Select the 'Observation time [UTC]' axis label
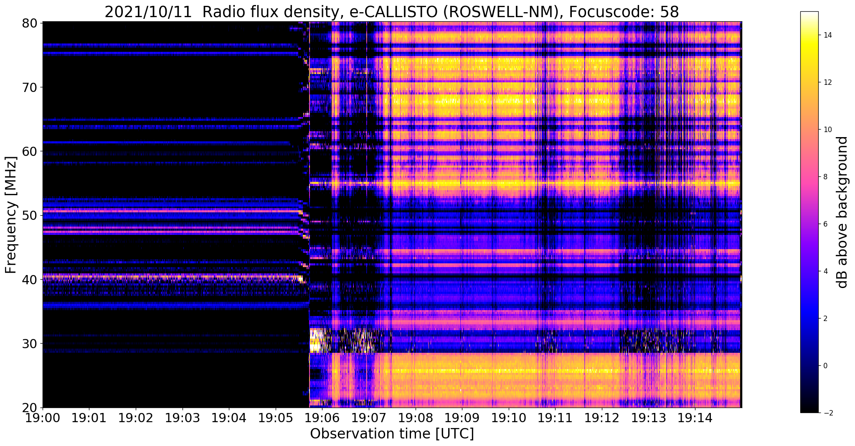This screenshot has height=446, width=855. coord(392,434)
